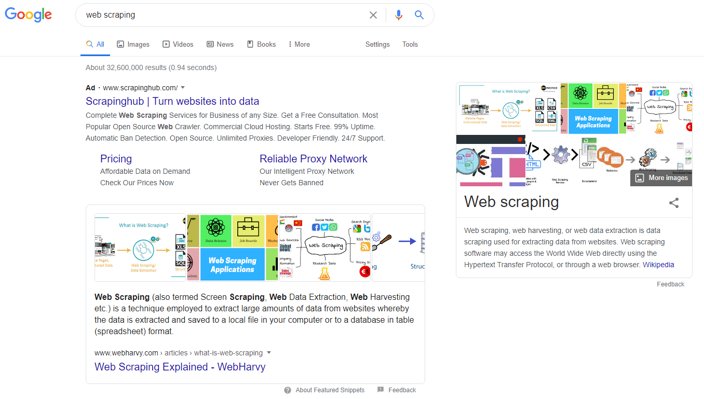Open hand-drawn web scraping cloud snippet thumbnail
The width and height of the screenshot is (704, 399).
[325, 247]
